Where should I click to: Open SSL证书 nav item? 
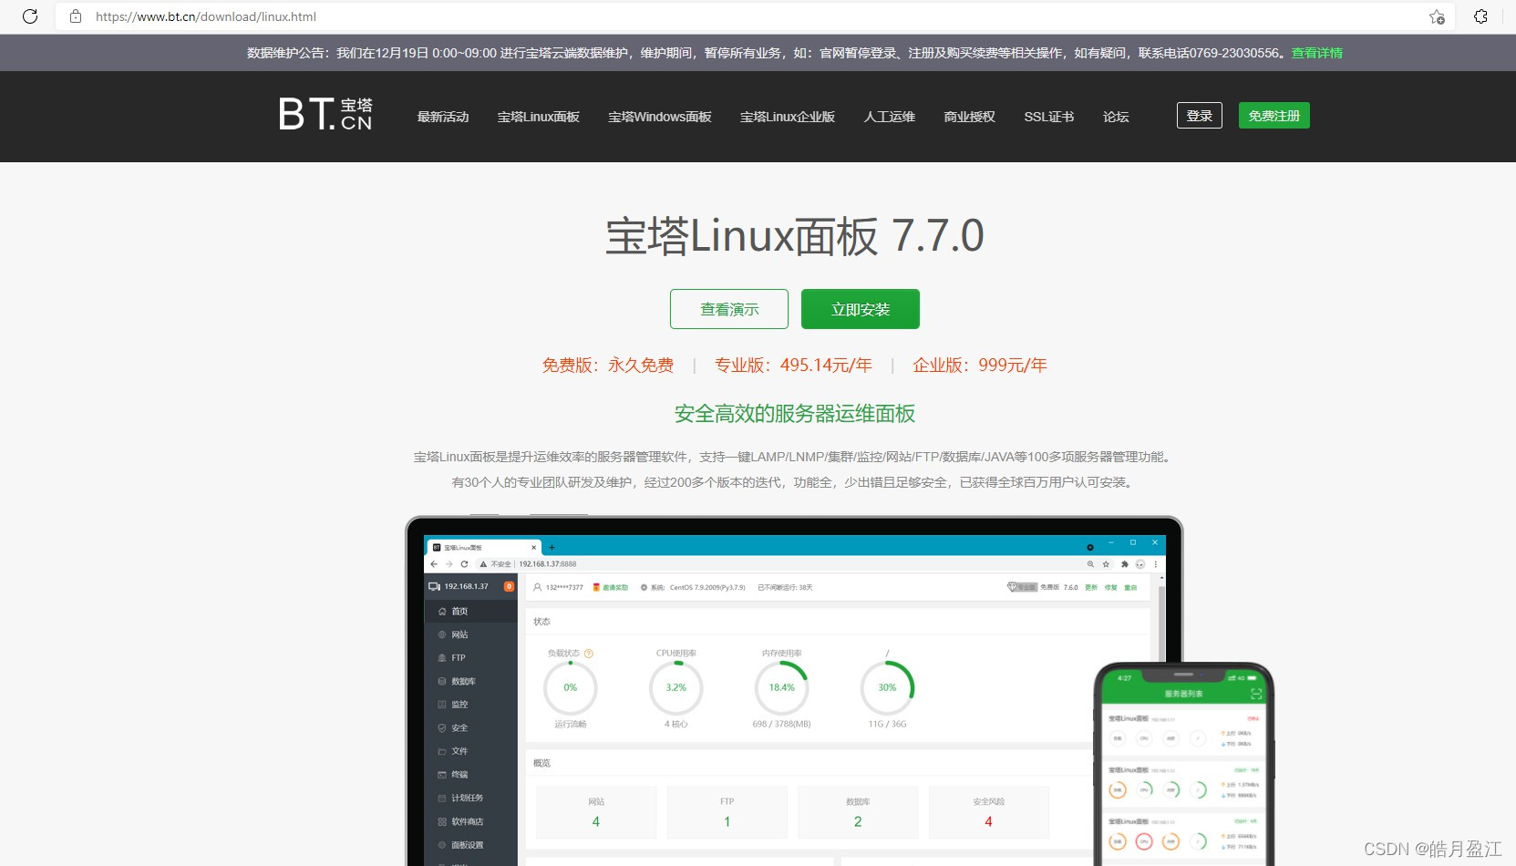tap(1049, 117)
